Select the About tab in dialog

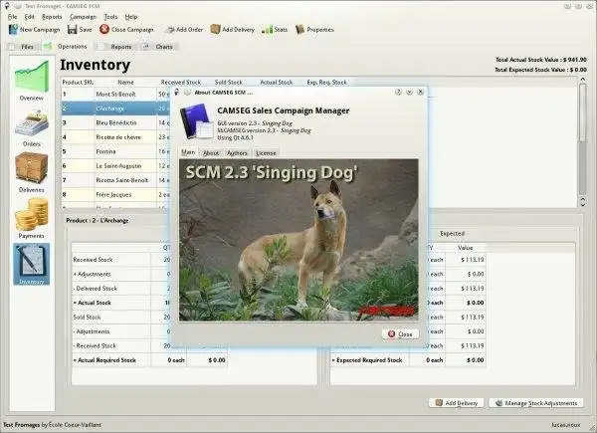211,152
